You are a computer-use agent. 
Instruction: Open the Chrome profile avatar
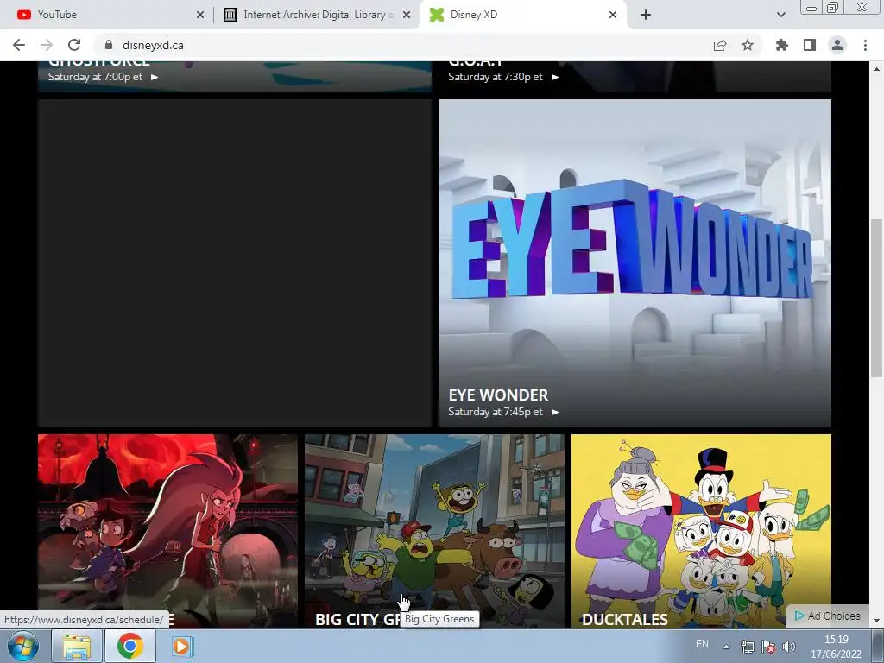[x=837, y=45]
